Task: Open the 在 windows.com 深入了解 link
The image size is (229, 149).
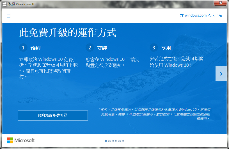Action: point(201,16)
